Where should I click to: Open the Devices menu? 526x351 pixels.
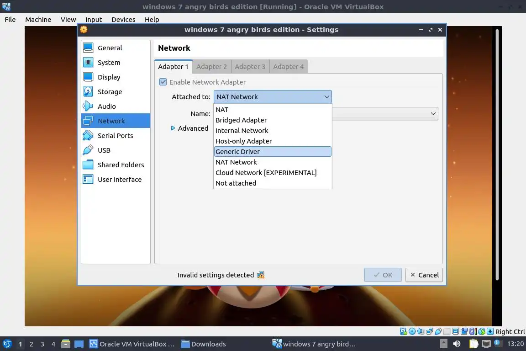pyautogui.click(x=123, y=20)
